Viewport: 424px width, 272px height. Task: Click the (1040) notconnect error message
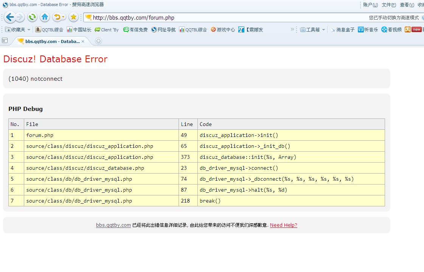click(36, 79)
